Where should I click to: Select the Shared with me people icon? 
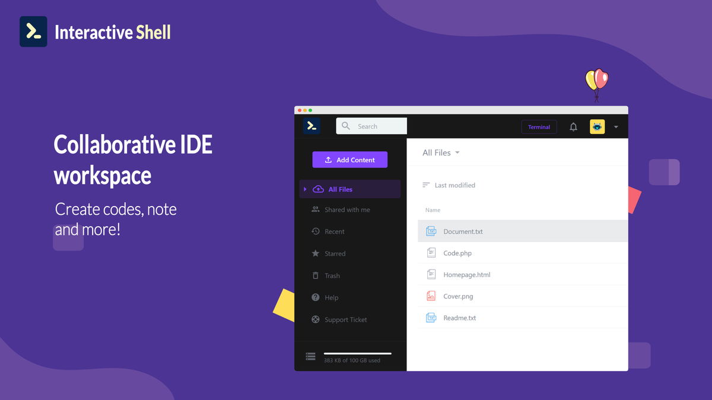tap(316, 209)
